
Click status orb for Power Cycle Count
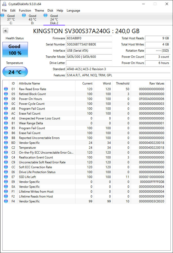6,104
